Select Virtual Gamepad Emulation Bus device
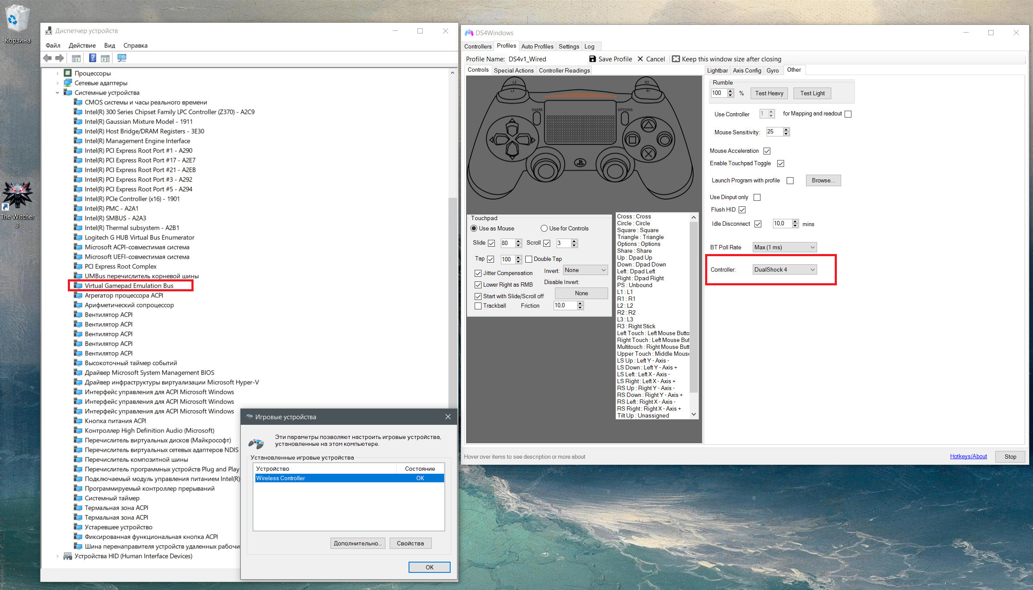This screenshot has width=1033, height=590. [129, 286]
